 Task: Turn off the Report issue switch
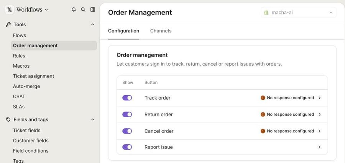[x=127, y=147]
